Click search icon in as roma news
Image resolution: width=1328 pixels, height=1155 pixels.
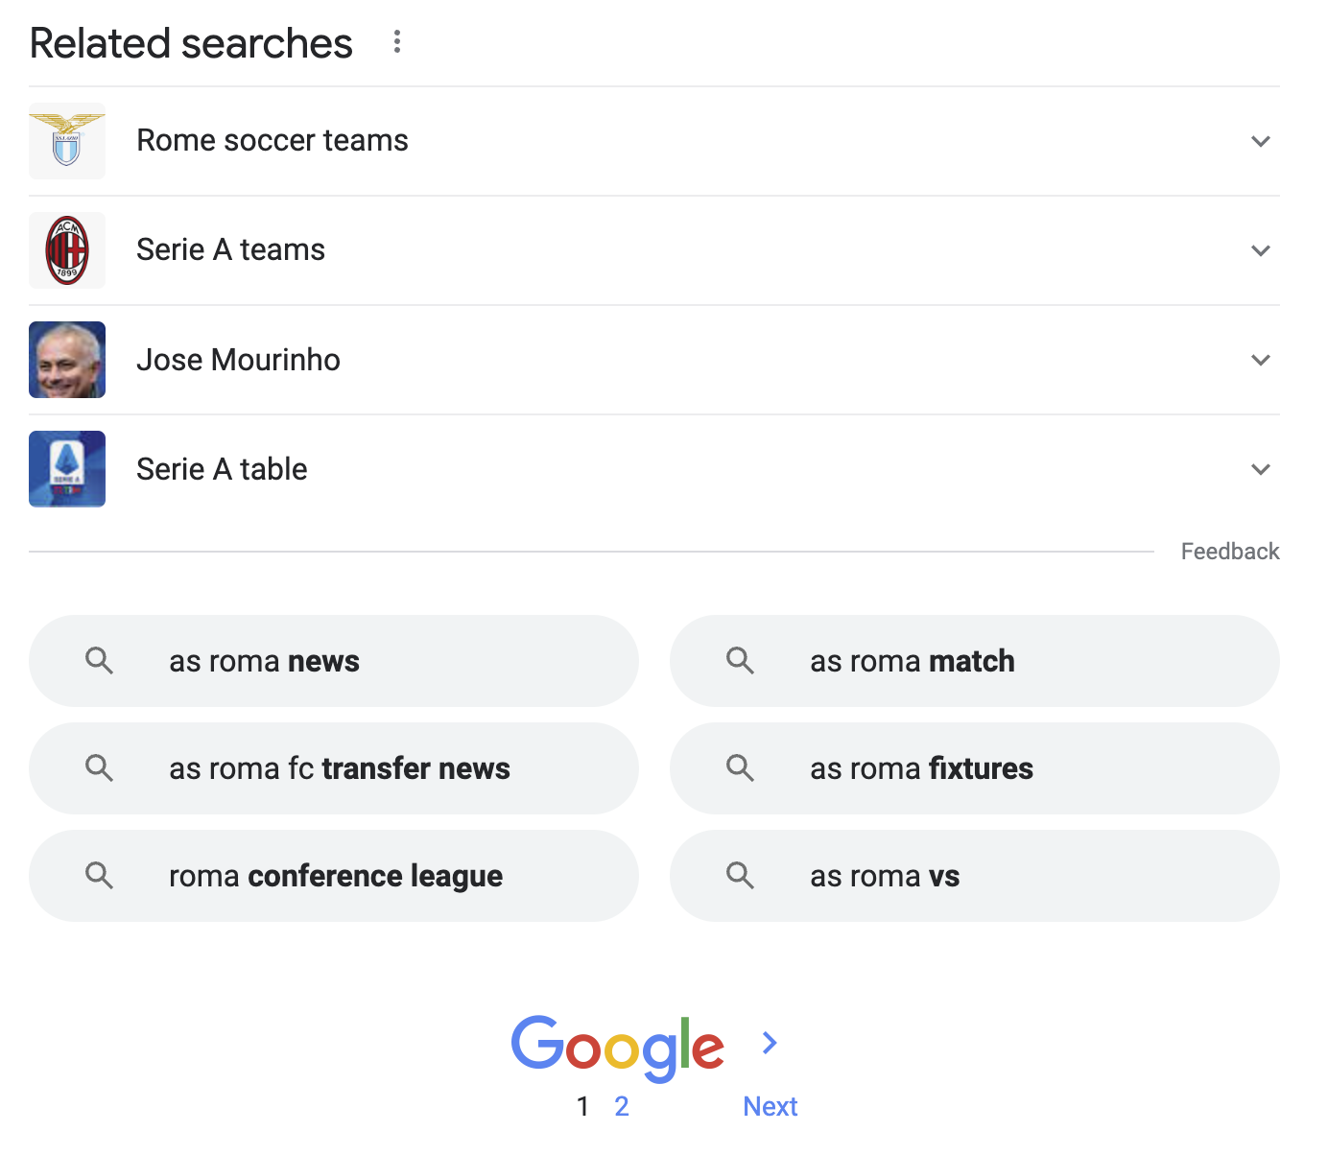pyautogui.click(x=100, y=661)
